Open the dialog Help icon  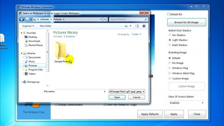[144, 26]
